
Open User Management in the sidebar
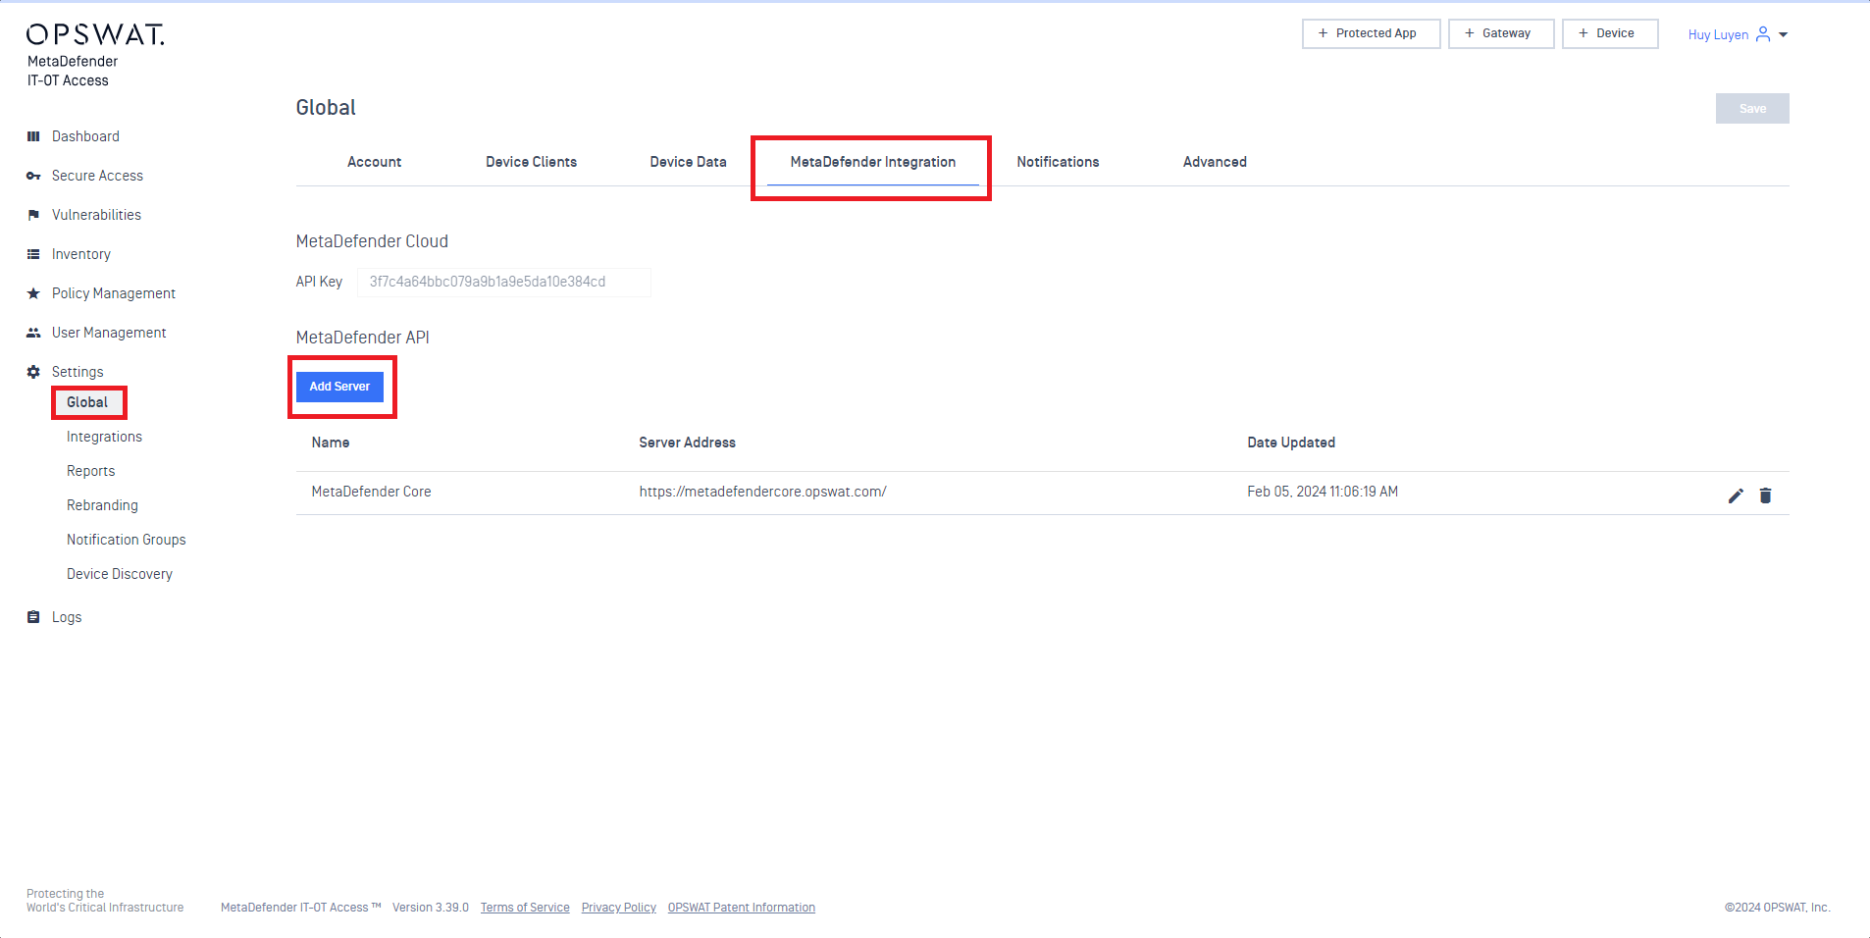coord(109,333)
